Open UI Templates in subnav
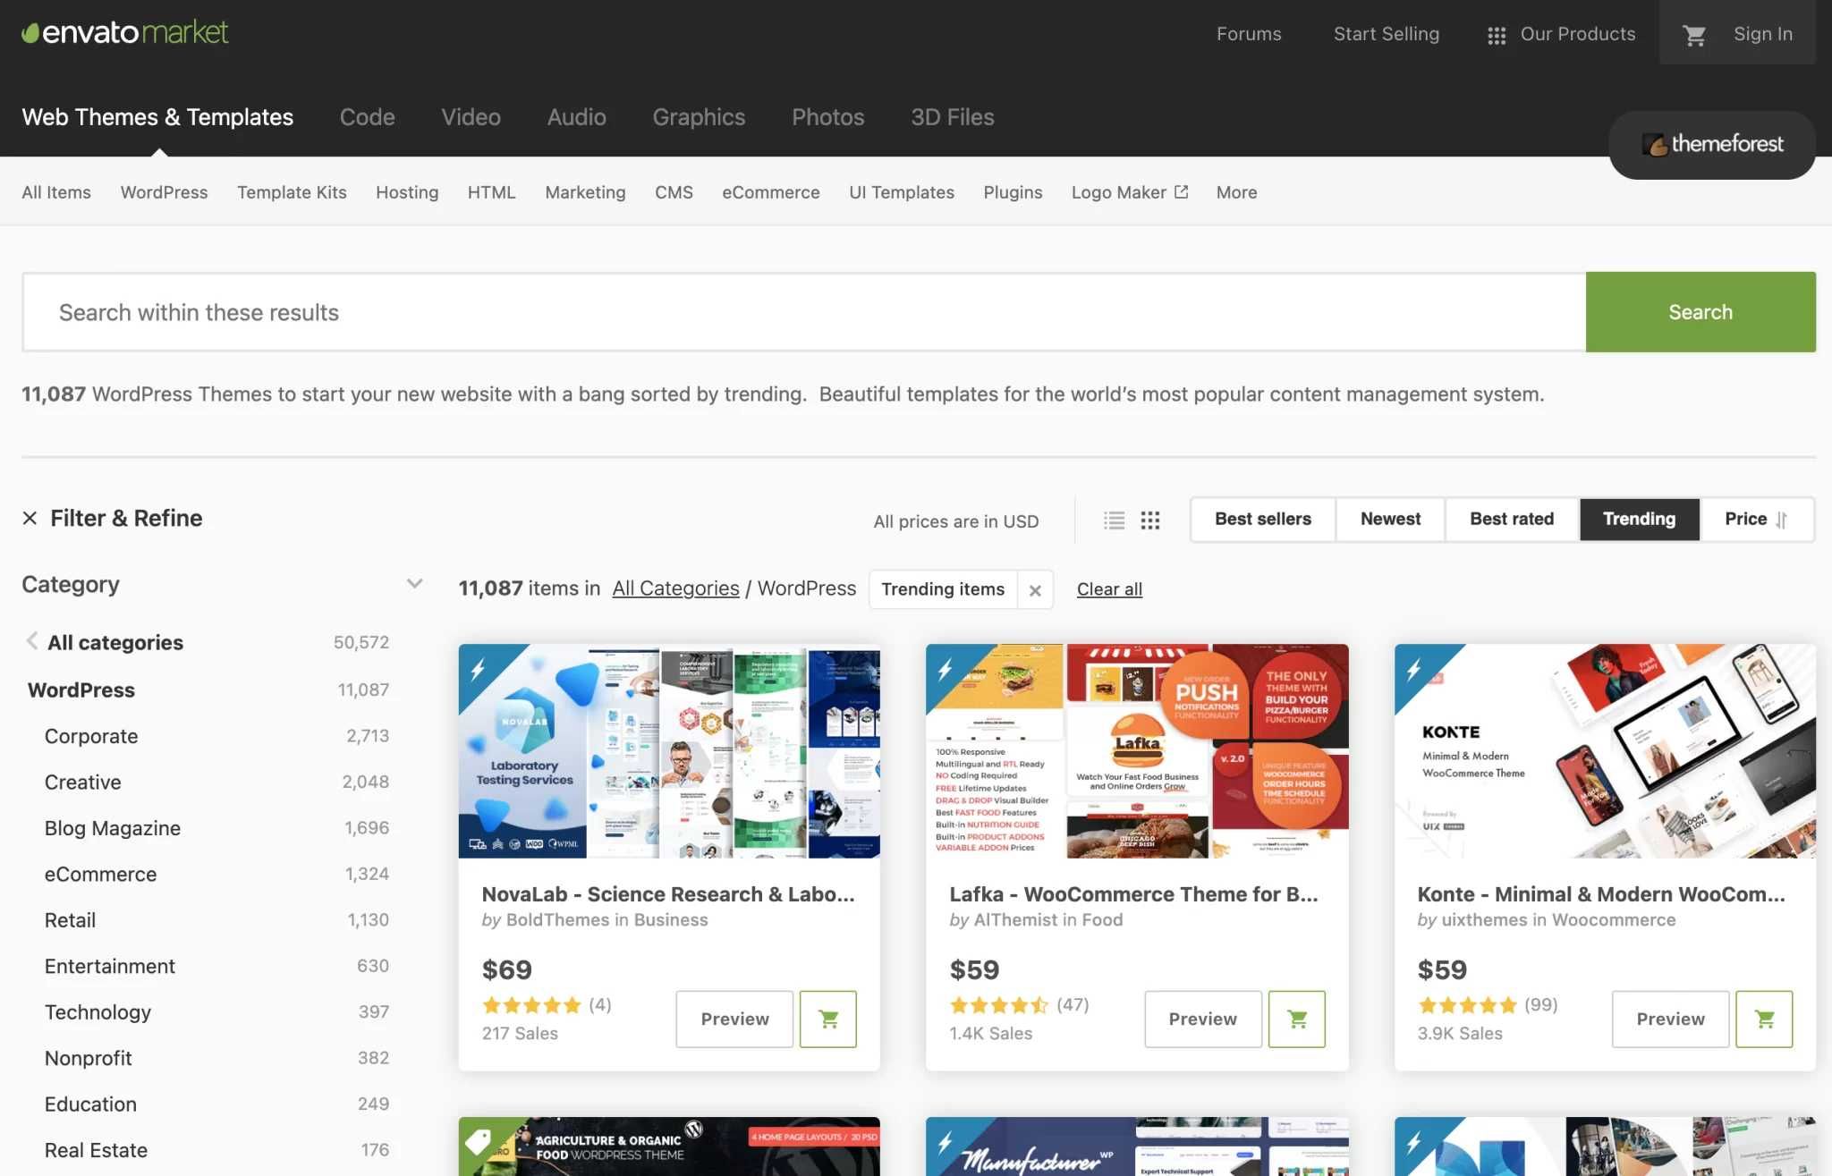 [x=902, y=192]
